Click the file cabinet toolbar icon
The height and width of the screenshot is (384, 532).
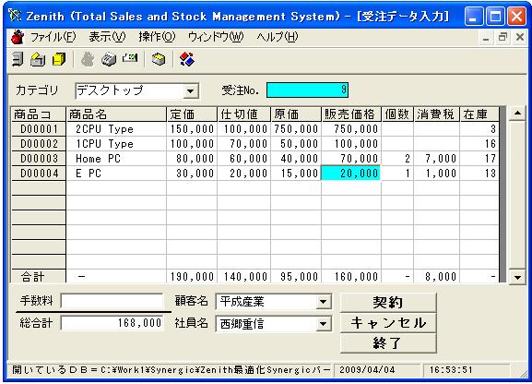[18, 59]
